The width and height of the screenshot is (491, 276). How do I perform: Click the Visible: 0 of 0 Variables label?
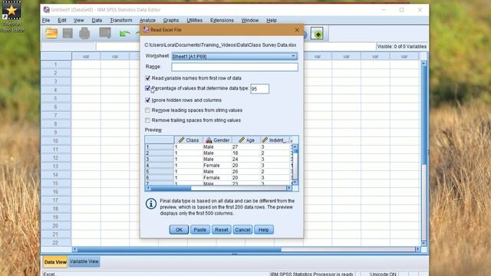tap(401, 46)
